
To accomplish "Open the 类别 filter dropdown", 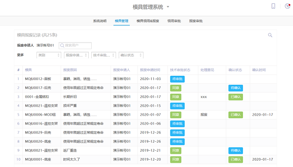I will 49,55.
